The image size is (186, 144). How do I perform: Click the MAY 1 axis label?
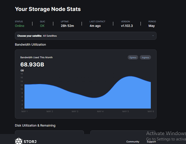(x=24, y=111)
